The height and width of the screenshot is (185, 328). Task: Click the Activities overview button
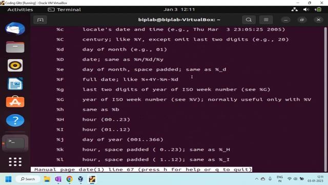20,10
